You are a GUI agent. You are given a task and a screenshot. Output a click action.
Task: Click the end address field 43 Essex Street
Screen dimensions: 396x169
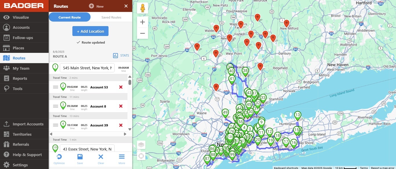pyautogui.click(x=87, y=149)
